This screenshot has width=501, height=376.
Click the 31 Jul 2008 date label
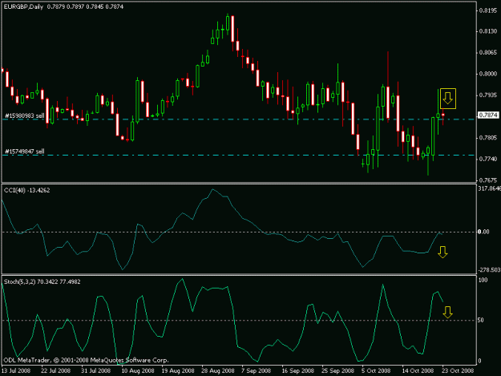[95, 370]
